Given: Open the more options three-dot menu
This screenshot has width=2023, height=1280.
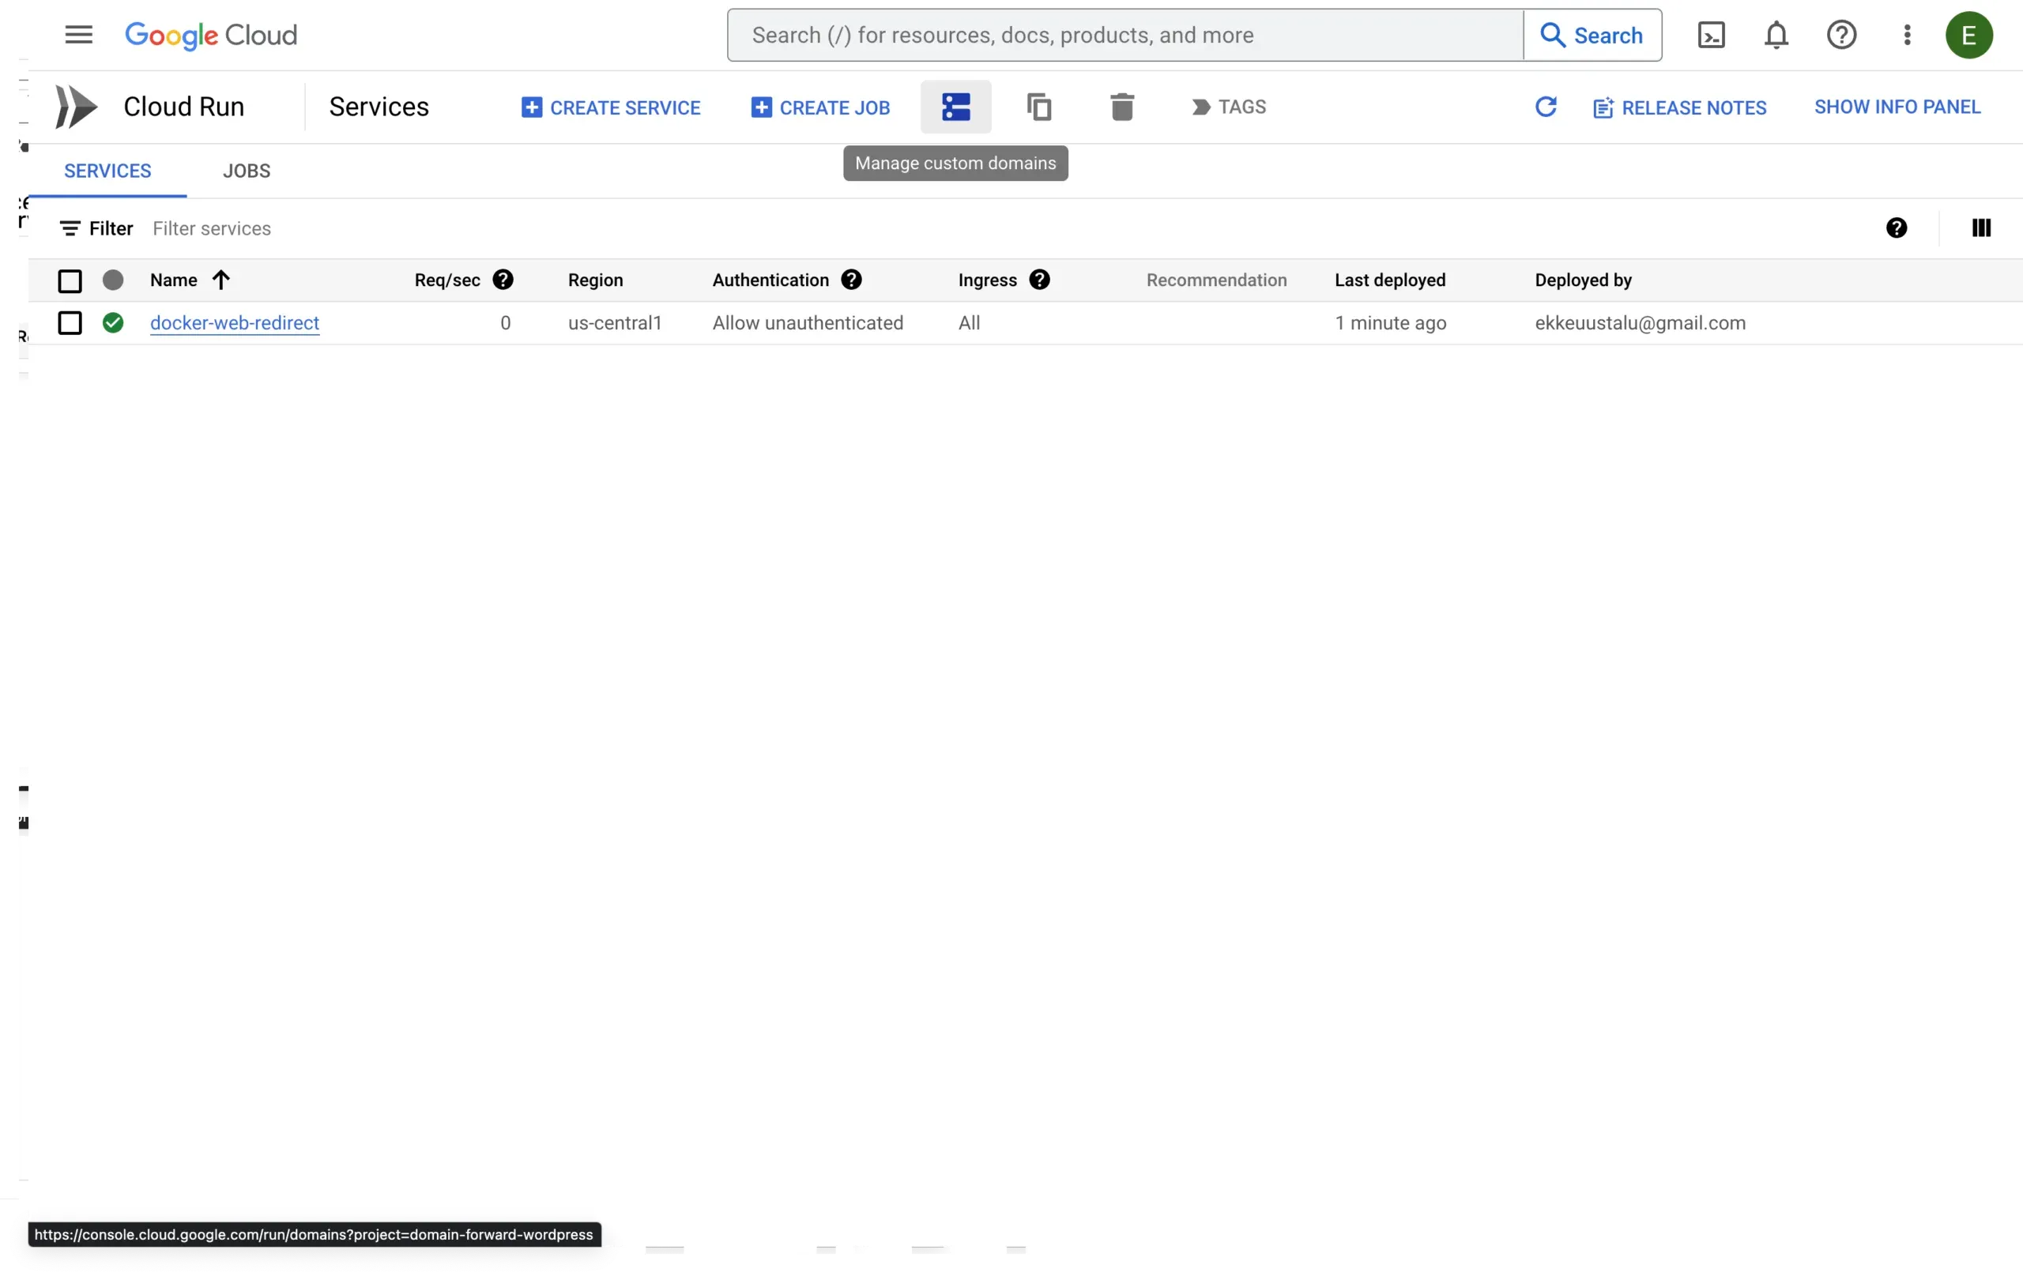Looking at the screenshot, I should click(1906, 35).
